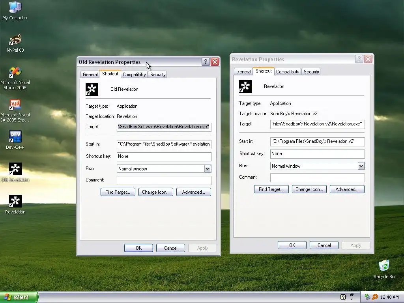
Task: Click the help button in Revelation Properties
Action: pyautogui.click(x=359, y=59)
